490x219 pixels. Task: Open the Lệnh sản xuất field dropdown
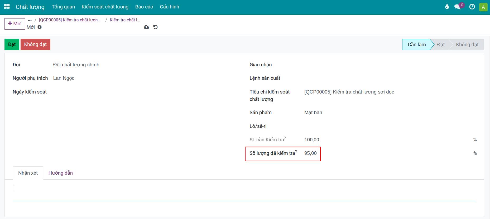tap(390, 78)
